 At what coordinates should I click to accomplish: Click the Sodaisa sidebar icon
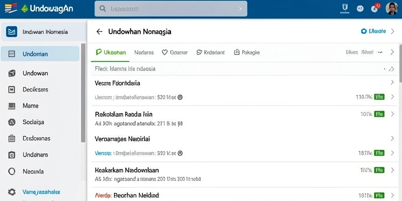[x=12, y=122]
